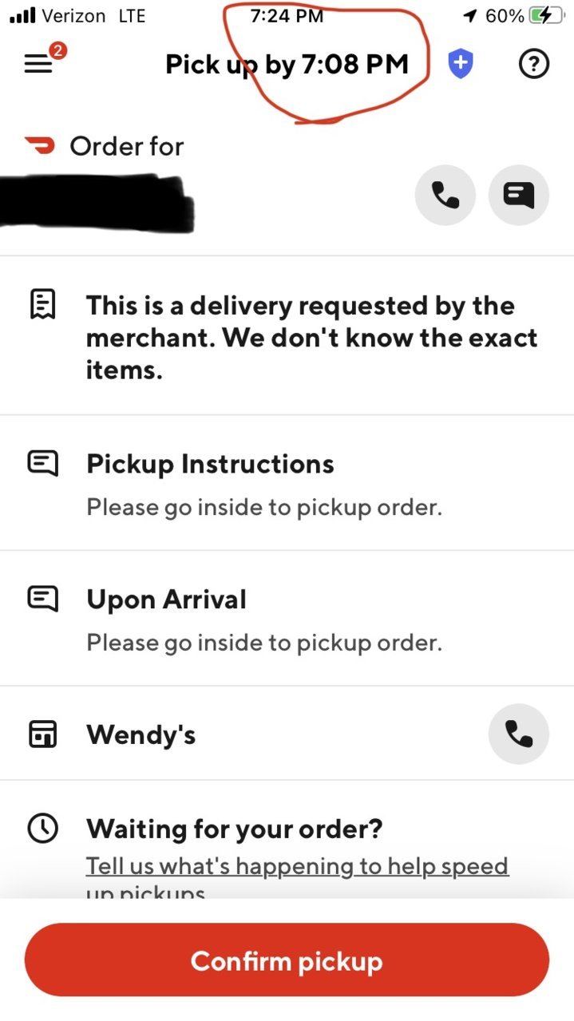Tap the Waiting for your order heading
Image resolution: width=574 pixels, height=1021 pixels.
click(235, 829)
